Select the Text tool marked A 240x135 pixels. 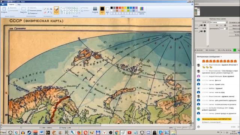click(51, 9)
